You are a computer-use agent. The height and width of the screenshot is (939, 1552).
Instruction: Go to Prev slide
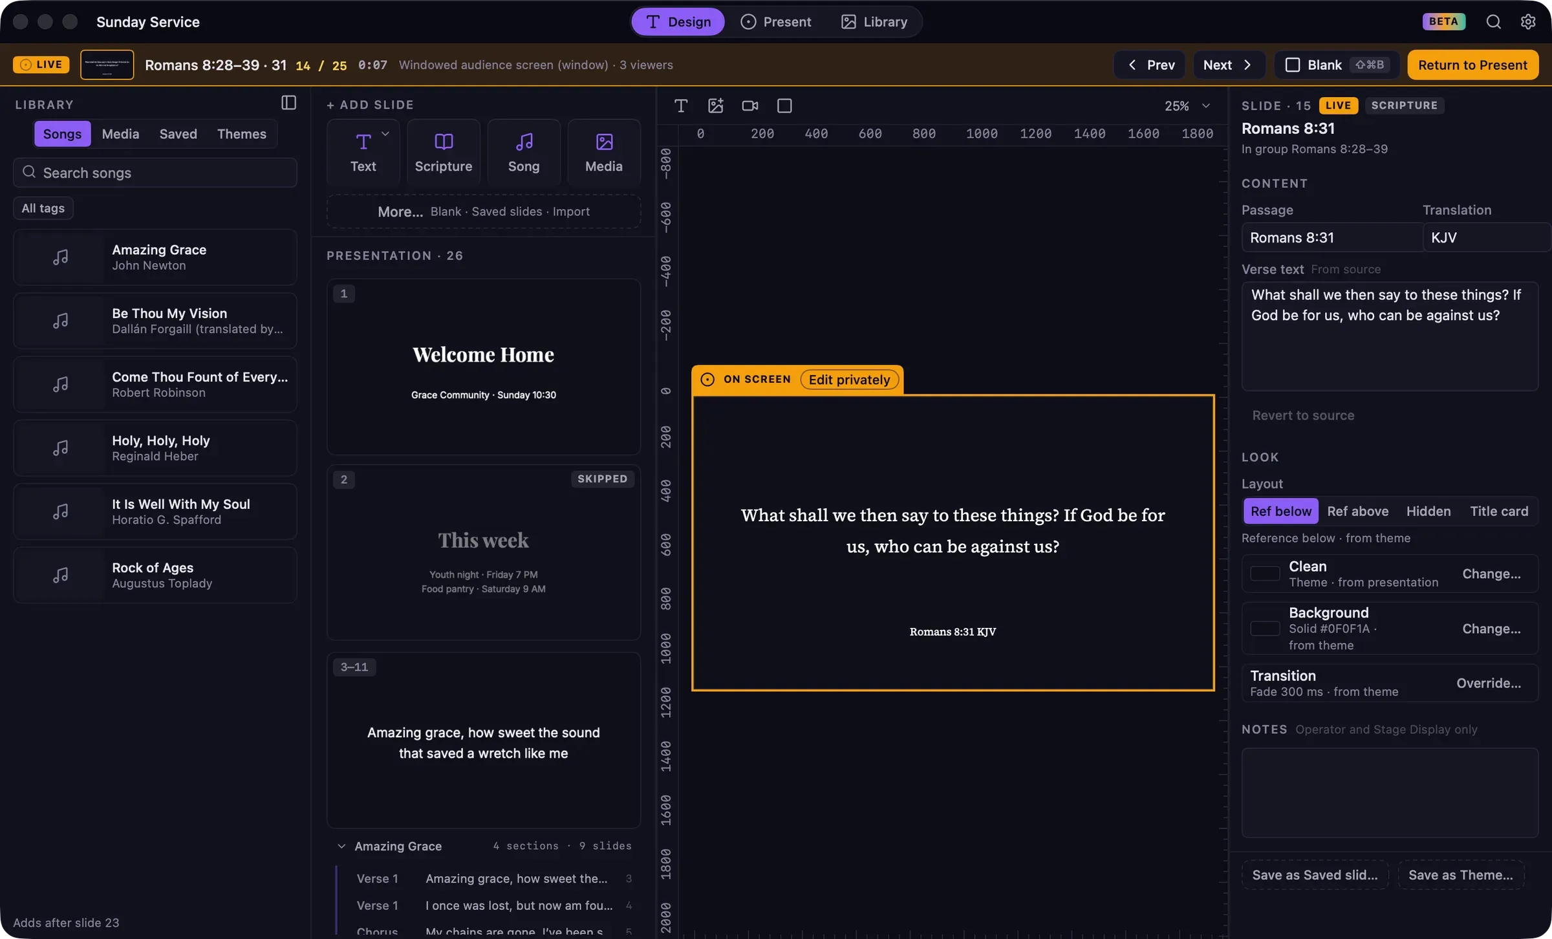coord(1149,65)
